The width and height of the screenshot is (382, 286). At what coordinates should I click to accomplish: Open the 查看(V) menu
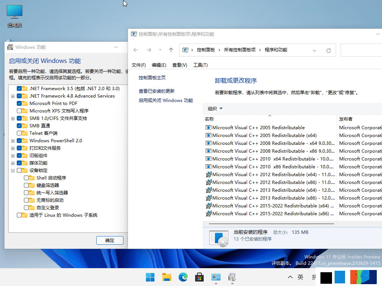[179, 65]
